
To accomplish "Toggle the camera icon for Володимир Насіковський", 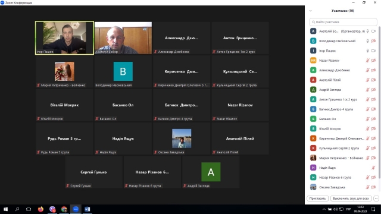I will click(x=374, y=41).
